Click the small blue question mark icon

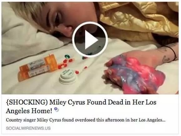coord(56,109)
